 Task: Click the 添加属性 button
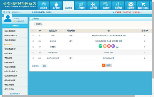pyautogui.click(x=39, y=24)
